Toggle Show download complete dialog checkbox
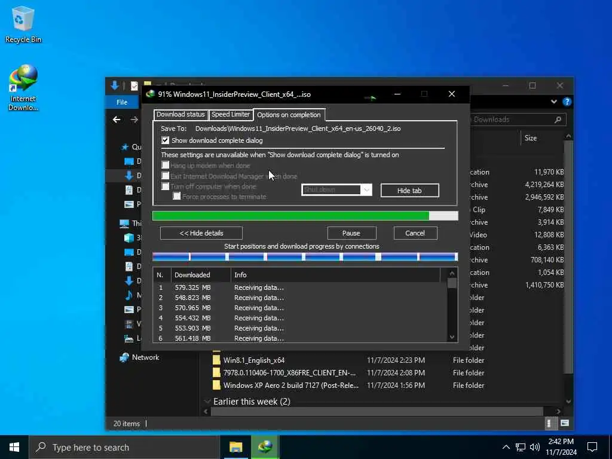 point(166,140)
